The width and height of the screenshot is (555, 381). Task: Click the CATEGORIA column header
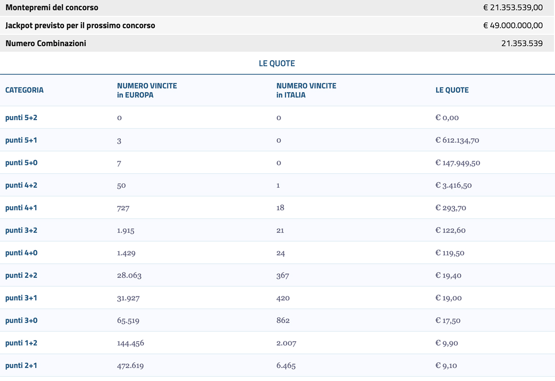coord(25,90)
